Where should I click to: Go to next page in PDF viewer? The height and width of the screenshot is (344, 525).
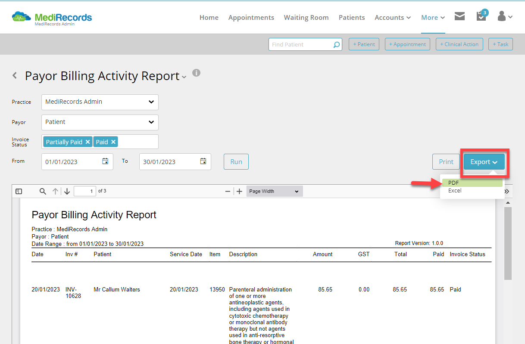tap(67, 191)
